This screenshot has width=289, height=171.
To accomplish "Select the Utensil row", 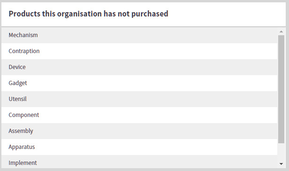I will pos(140,99).
